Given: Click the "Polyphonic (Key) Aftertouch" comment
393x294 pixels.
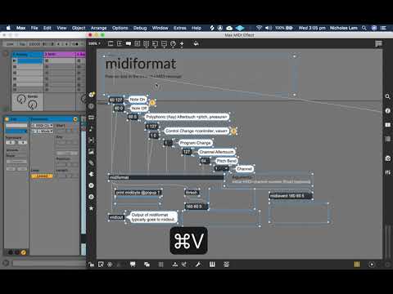Looking at the screenshot, I should pos(187,117).
